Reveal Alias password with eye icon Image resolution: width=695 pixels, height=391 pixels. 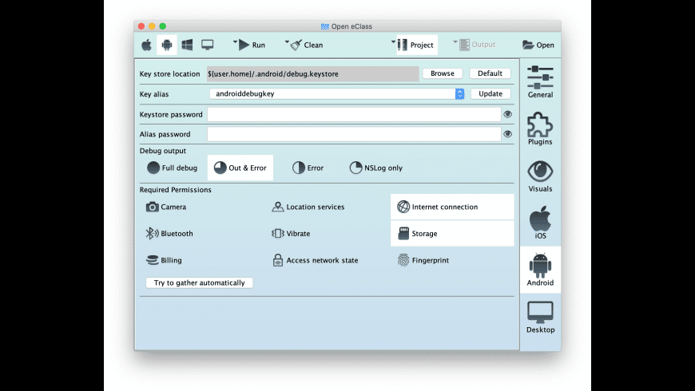click(507, 134)
